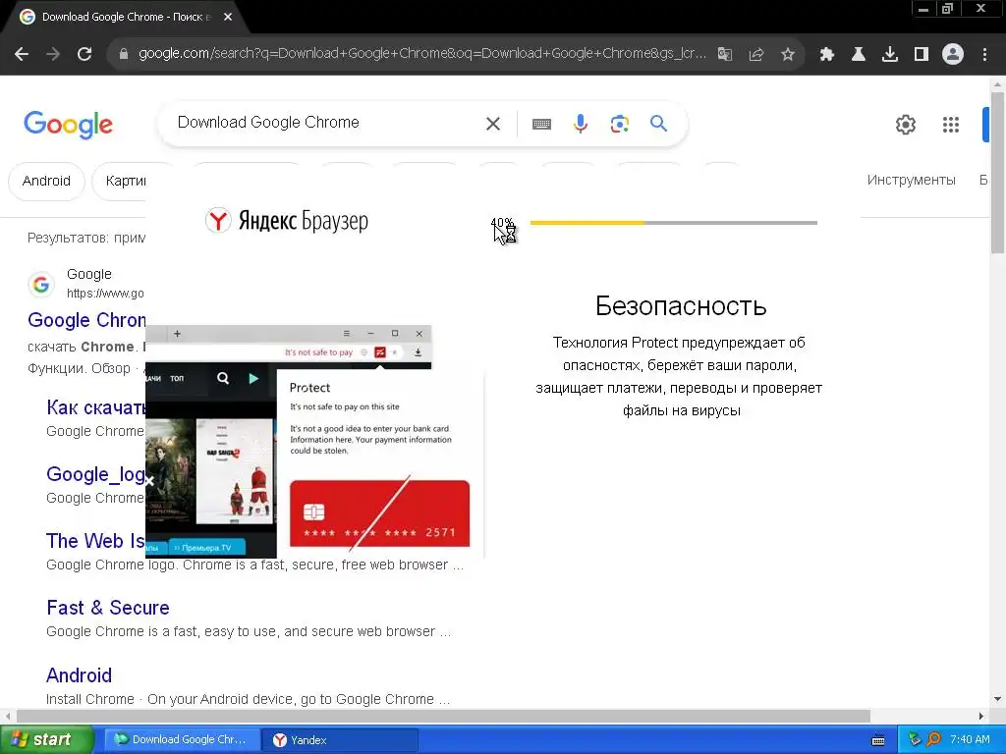
Task: Go back to the previous page
Action: [x=22, y=54]
